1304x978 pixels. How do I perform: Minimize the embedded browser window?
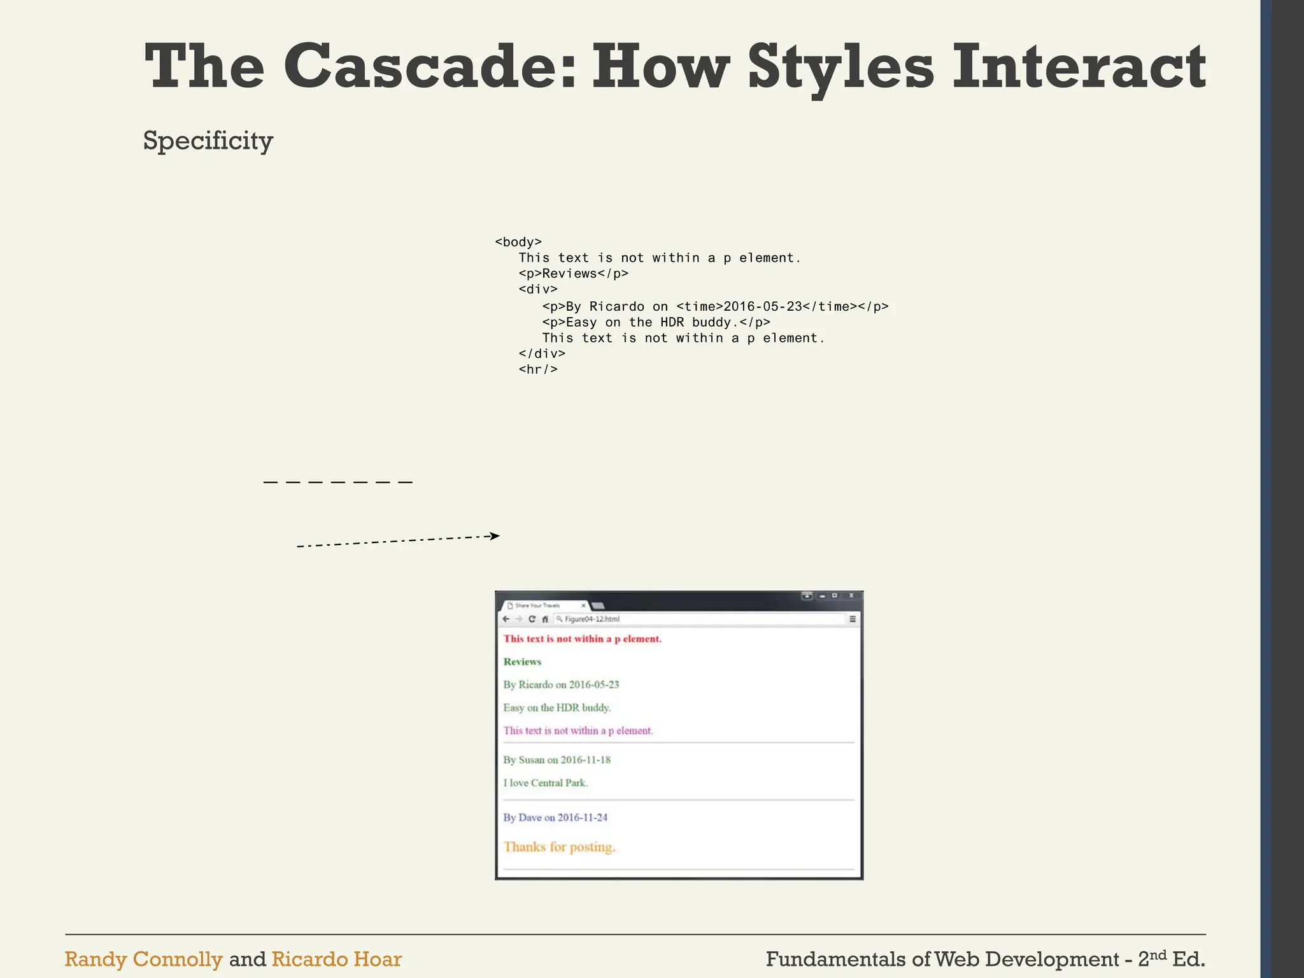pyautogui.click(x=822, y=596)
